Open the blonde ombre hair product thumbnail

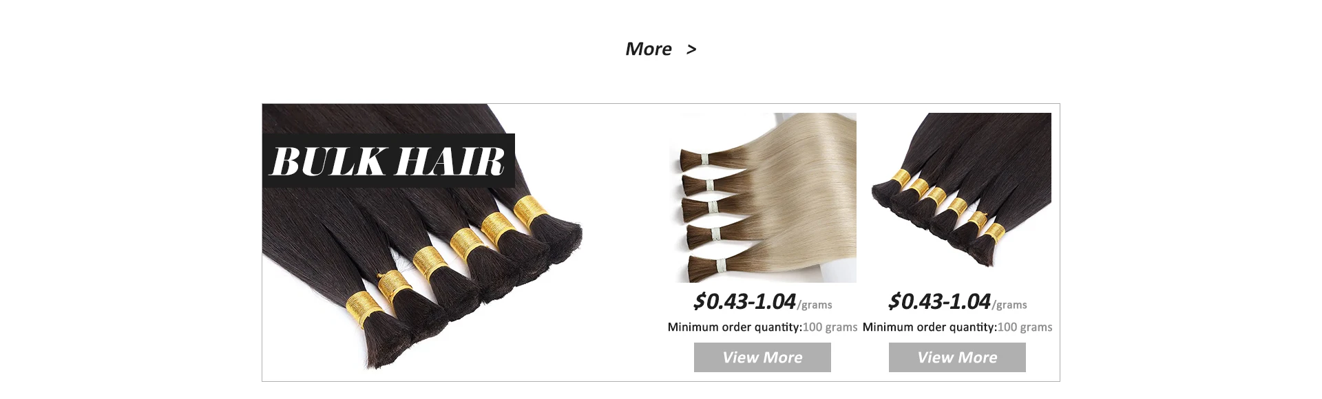(763, 197)
